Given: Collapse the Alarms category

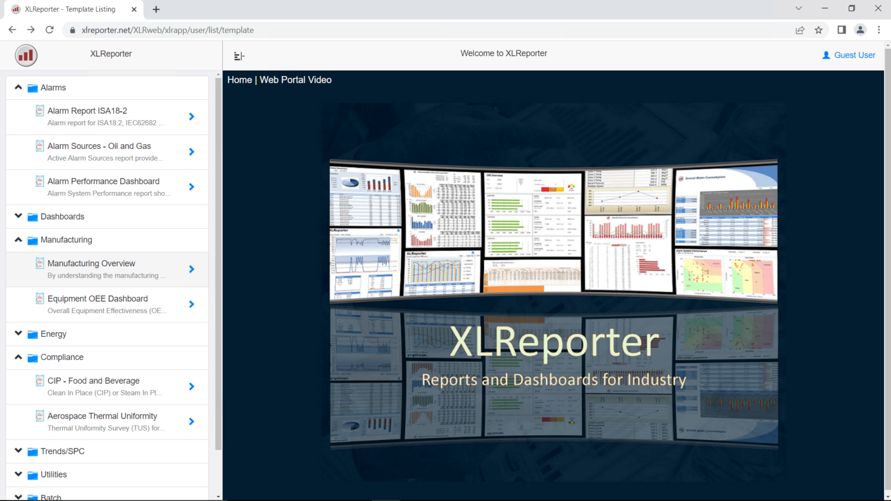Looking at the screenshot, I should pyautogui.click(x=18, y=87).
